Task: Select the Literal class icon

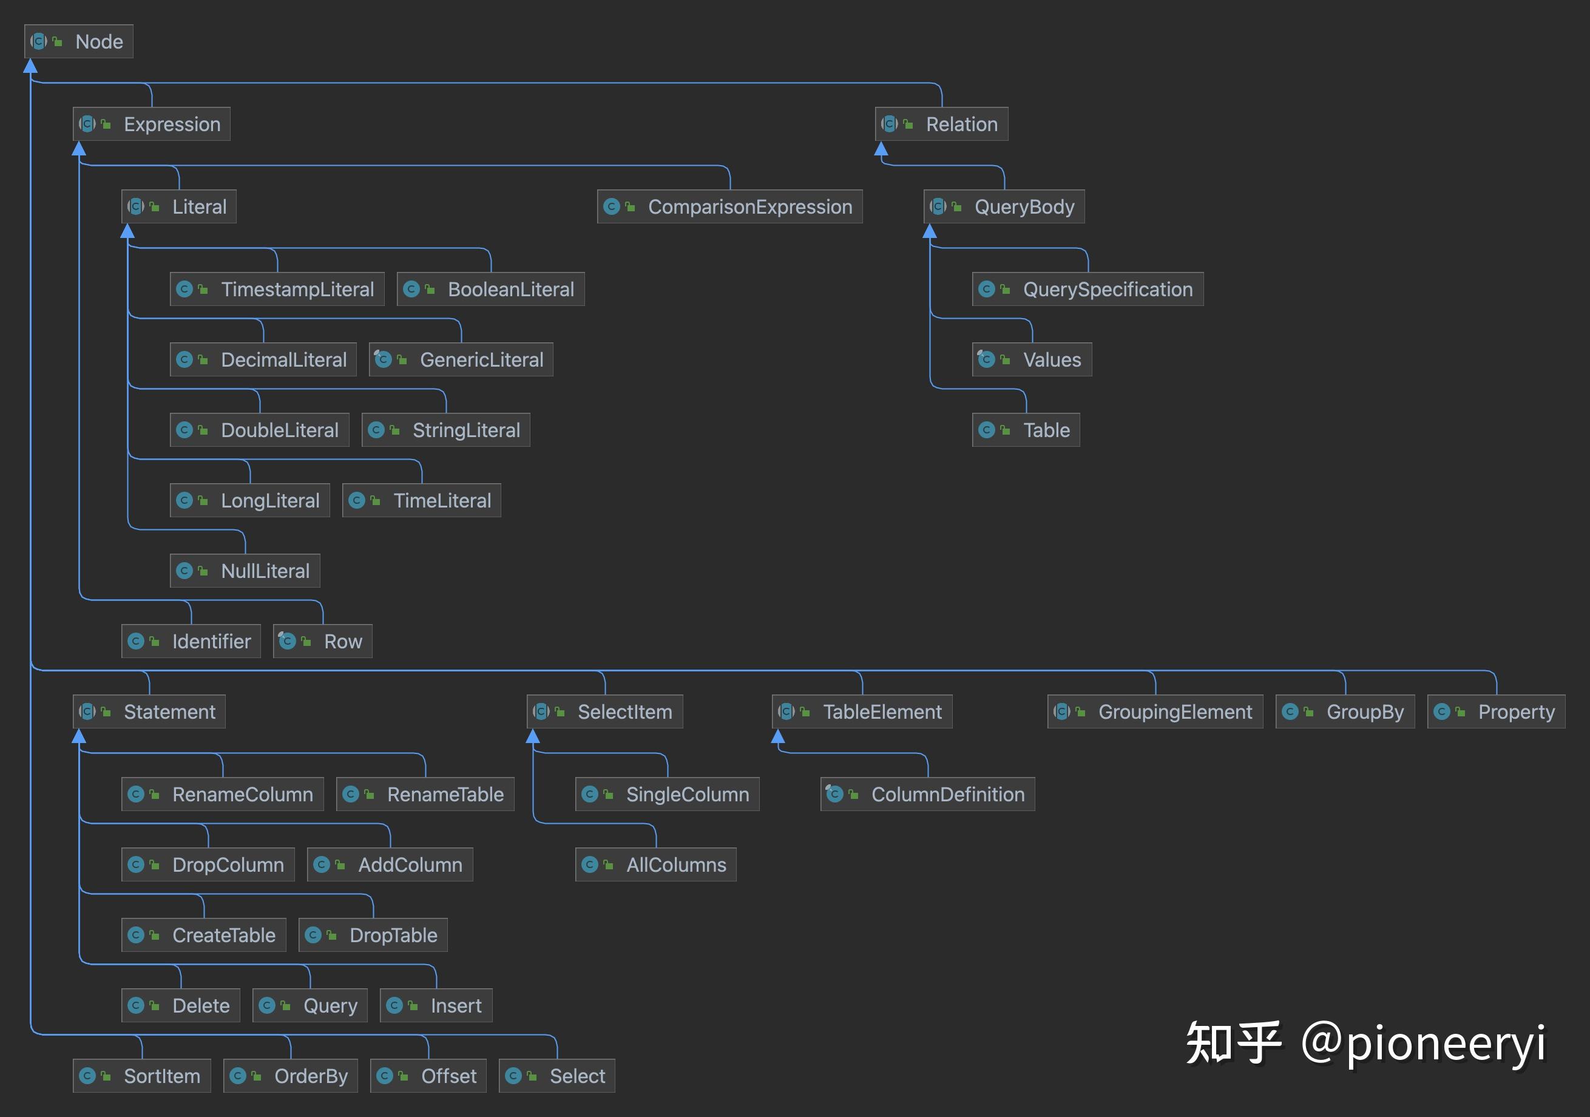Action: (x=136, y=206)
